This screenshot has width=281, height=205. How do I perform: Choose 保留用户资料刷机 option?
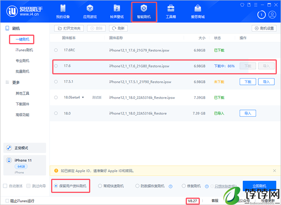[71, 186]
